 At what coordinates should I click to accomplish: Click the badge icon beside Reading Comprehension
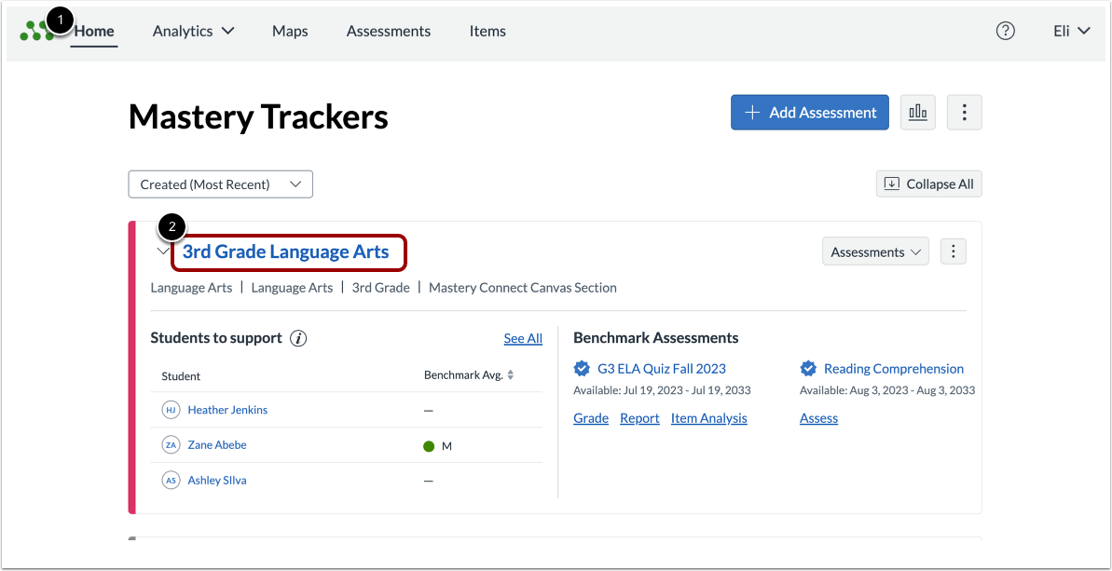808,368
